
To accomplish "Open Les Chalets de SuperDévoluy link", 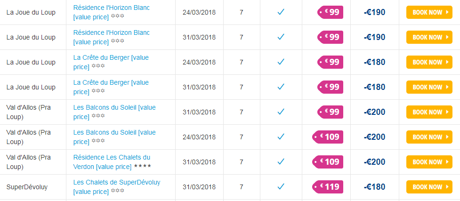I will tap(117, 187).
